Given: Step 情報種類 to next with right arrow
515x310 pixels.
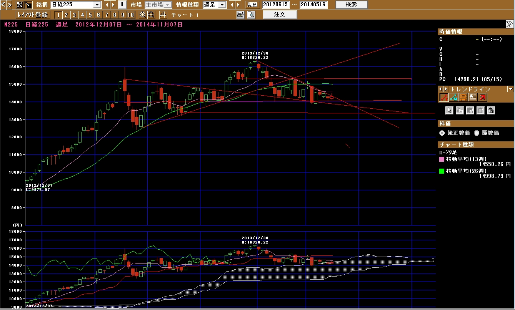Looking at the screenshot, I should [x=238, y=5].
